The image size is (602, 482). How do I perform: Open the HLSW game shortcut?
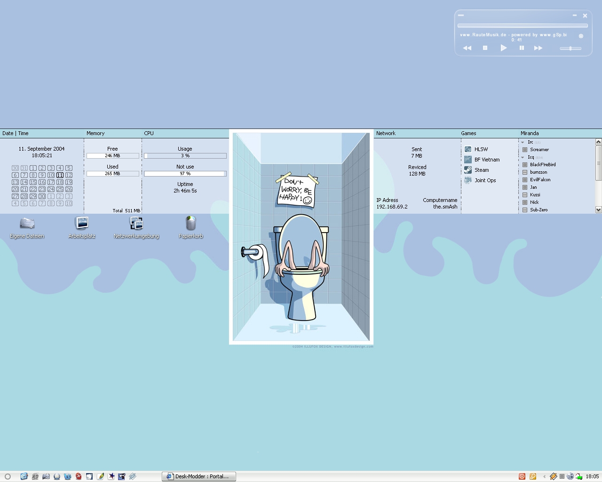coord(476,149)
